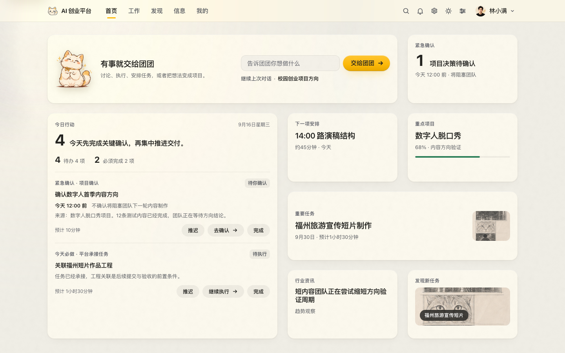Image resolution: width=565 pixels, height=353 pixels.
Task: Switch to 工作 tab
Action: pyautogui.click(x=134, y=11)
